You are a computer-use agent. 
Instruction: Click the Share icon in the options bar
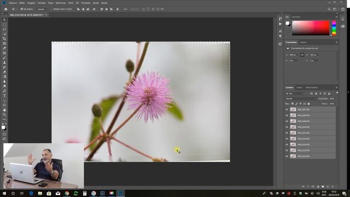tap(343, 9)
